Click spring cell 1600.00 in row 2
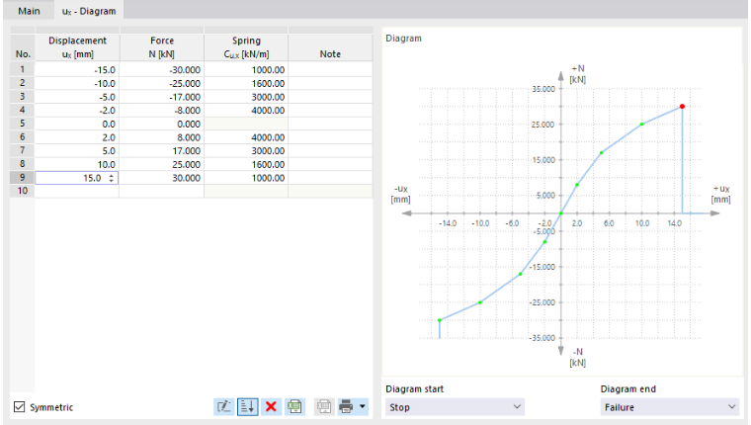The image size is (751, 425). pyautogui.click(x=246, y=83)
